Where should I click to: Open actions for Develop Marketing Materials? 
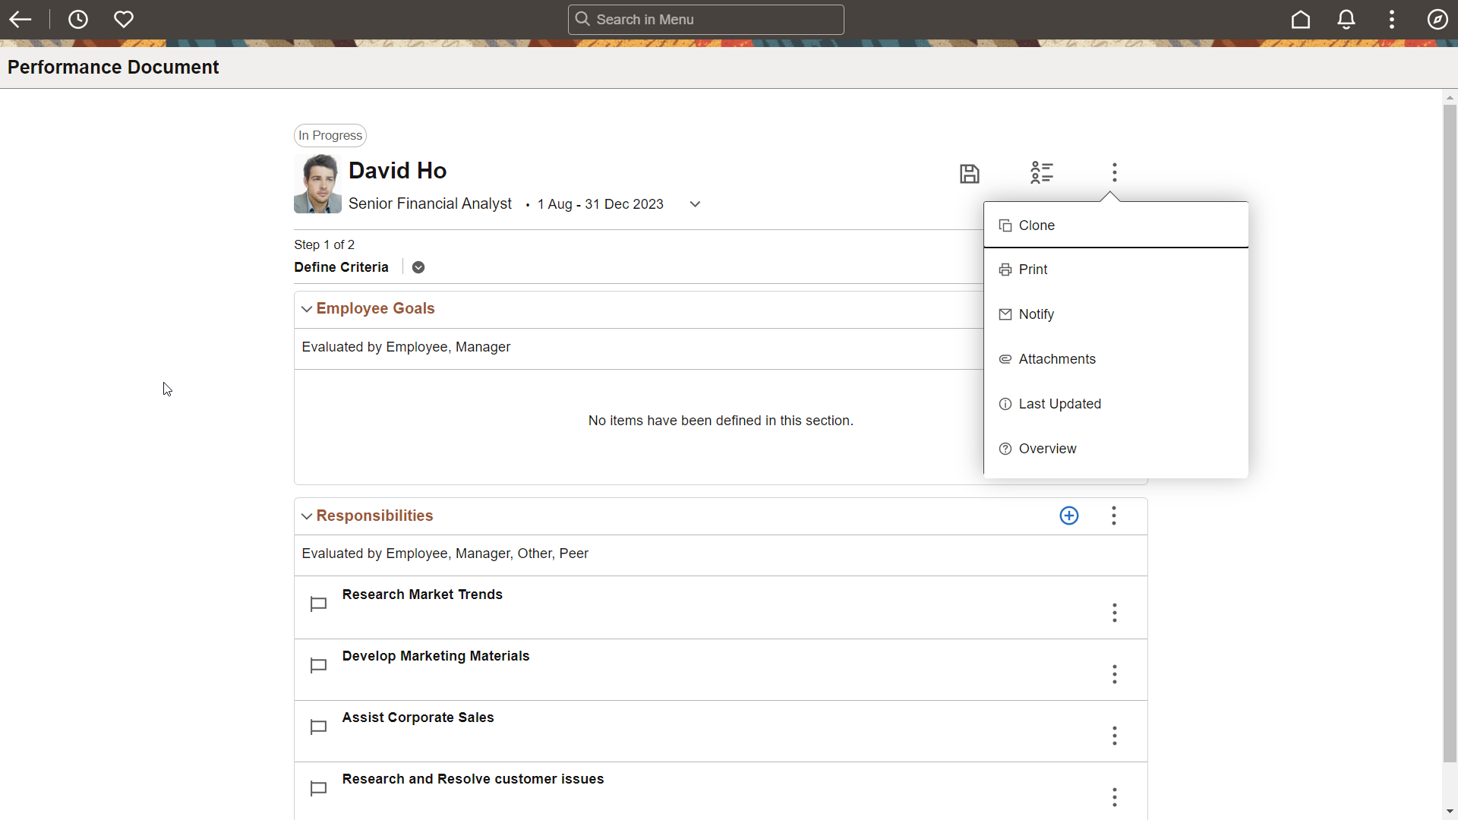pos(1115,674)
